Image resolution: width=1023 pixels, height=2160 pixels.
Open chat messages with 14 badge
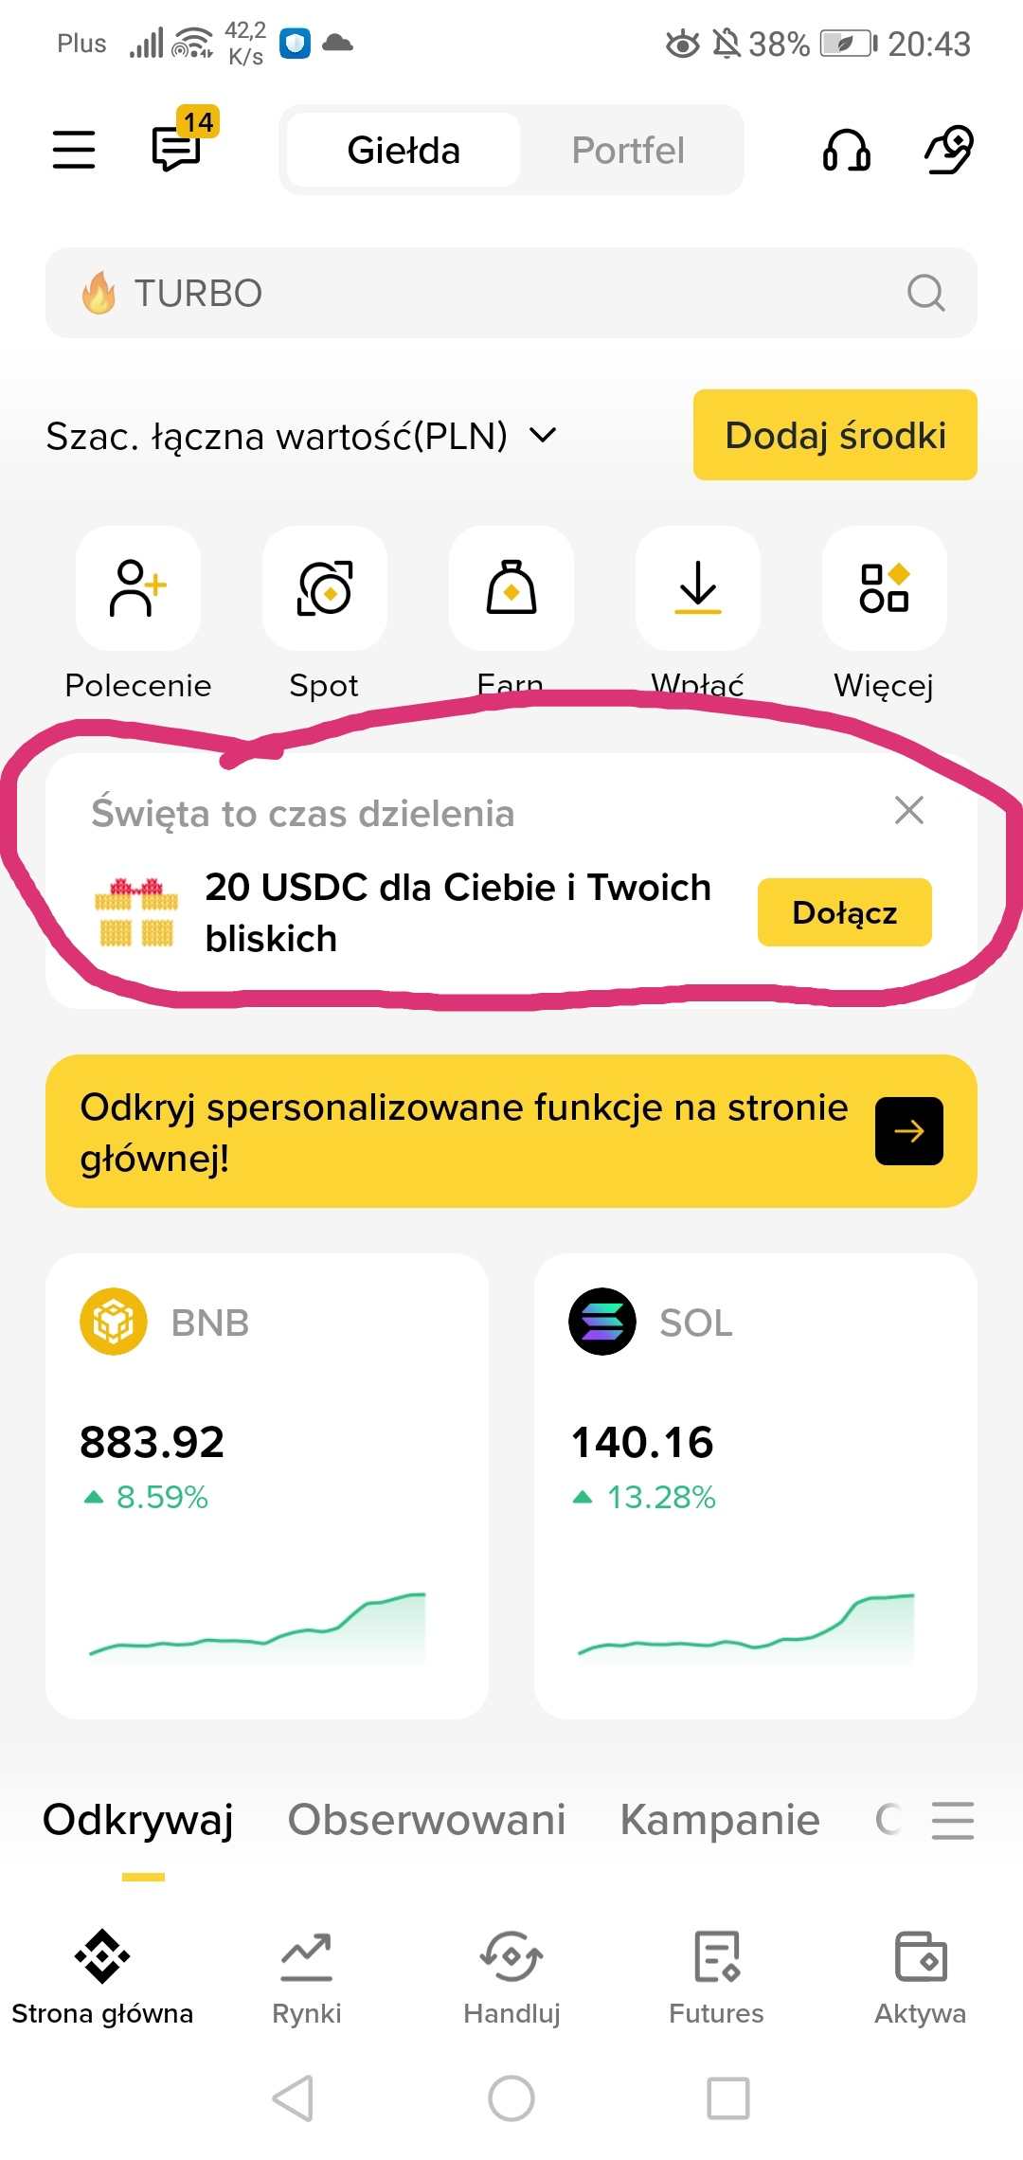pos(178,150)
